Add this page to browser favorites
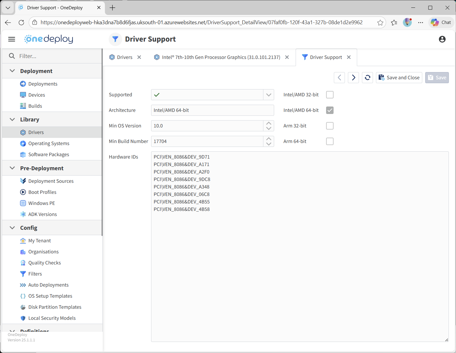The height and width of the screenshot is (353, 456). click(380, 22)
